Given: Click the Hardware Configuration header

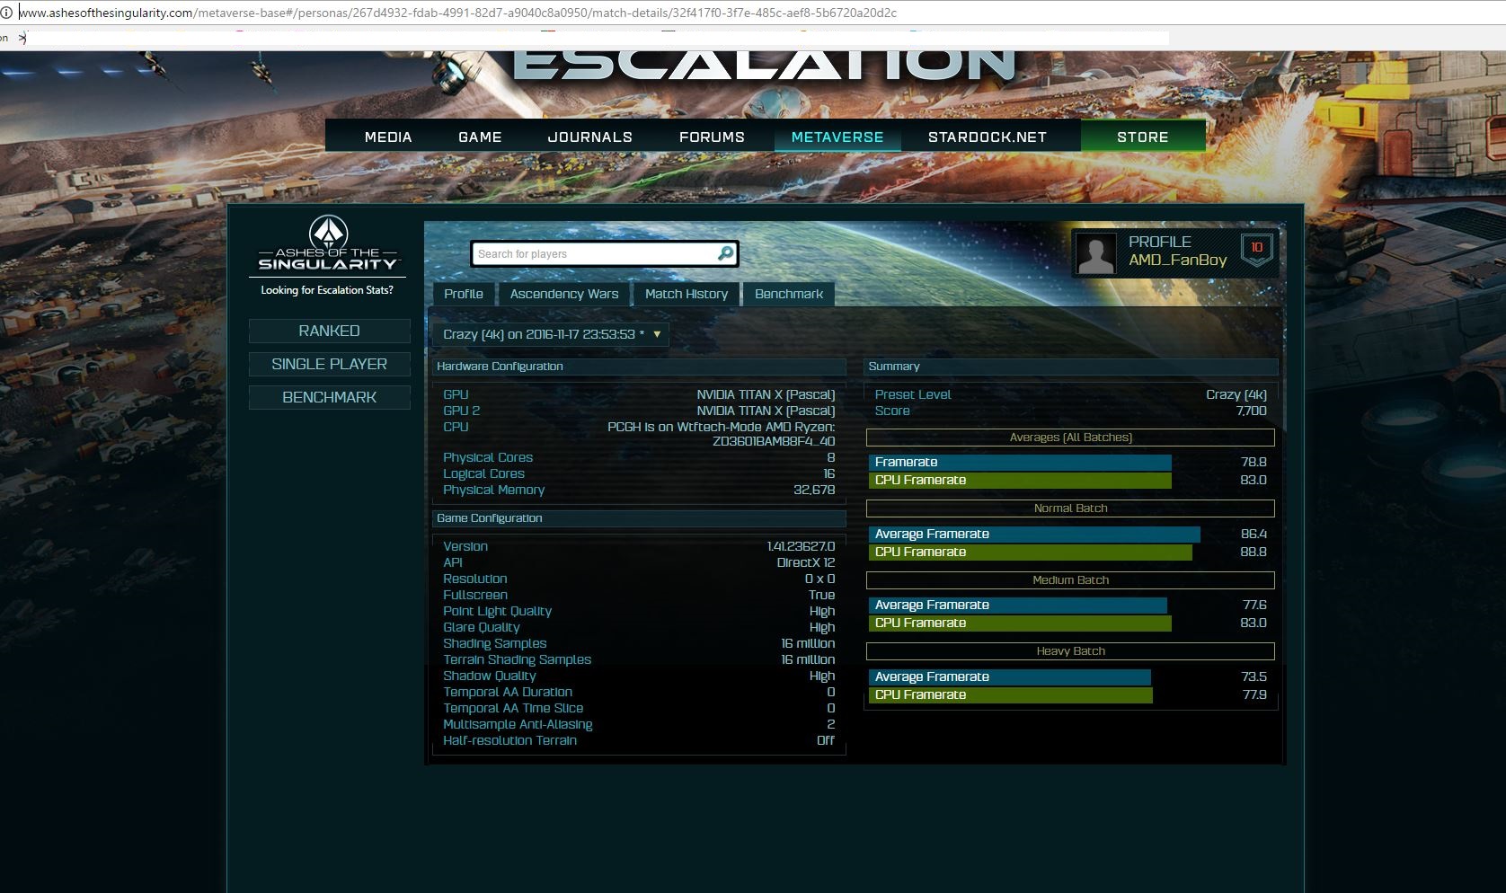Looking at the screenshot, I should (639, 367).
